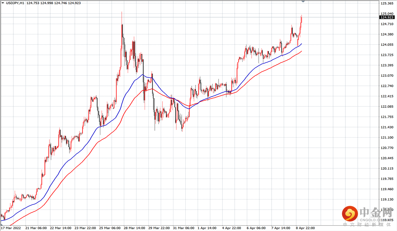Click the 4 Apr 22:00 time label
Screen dimensions: 397x231
tap(231, 228)
